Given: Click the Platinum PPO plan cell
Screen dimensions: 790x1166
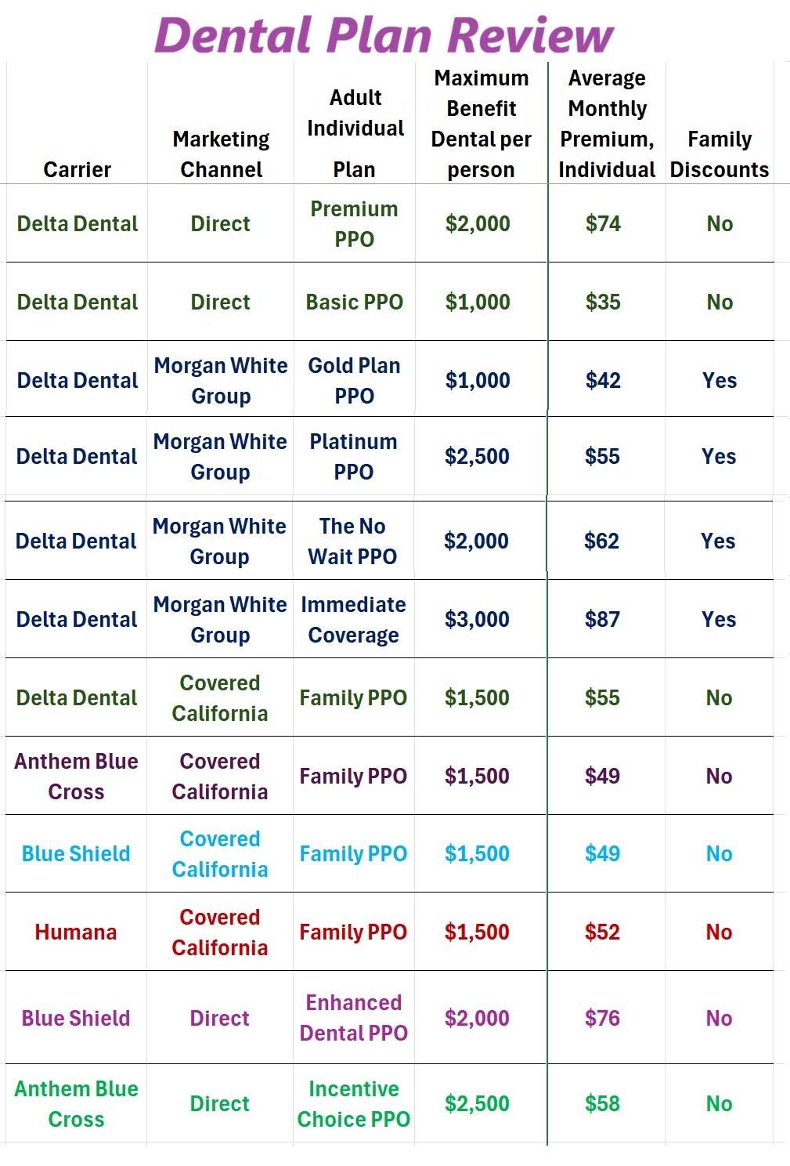Looking at the screenshot, I should click(x=353, y=457).
